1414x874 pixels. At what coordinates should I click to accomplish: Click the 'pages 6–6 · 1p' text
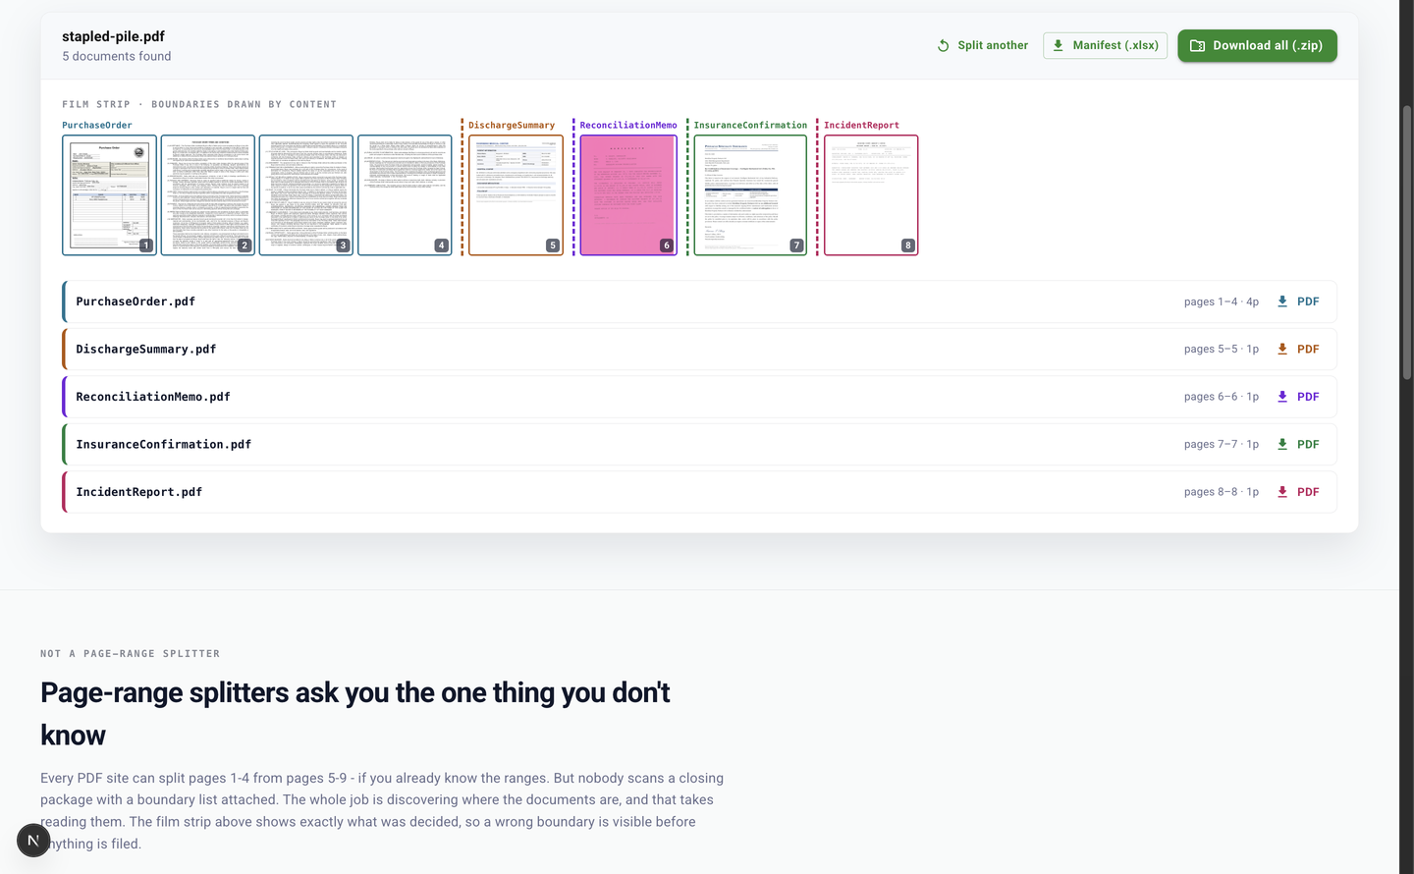click(x=1222, y=397)
